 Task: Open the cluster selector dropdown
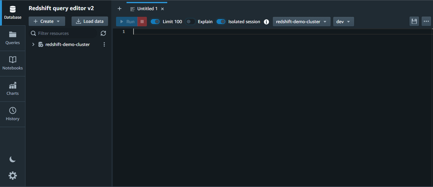click(302, 22)
